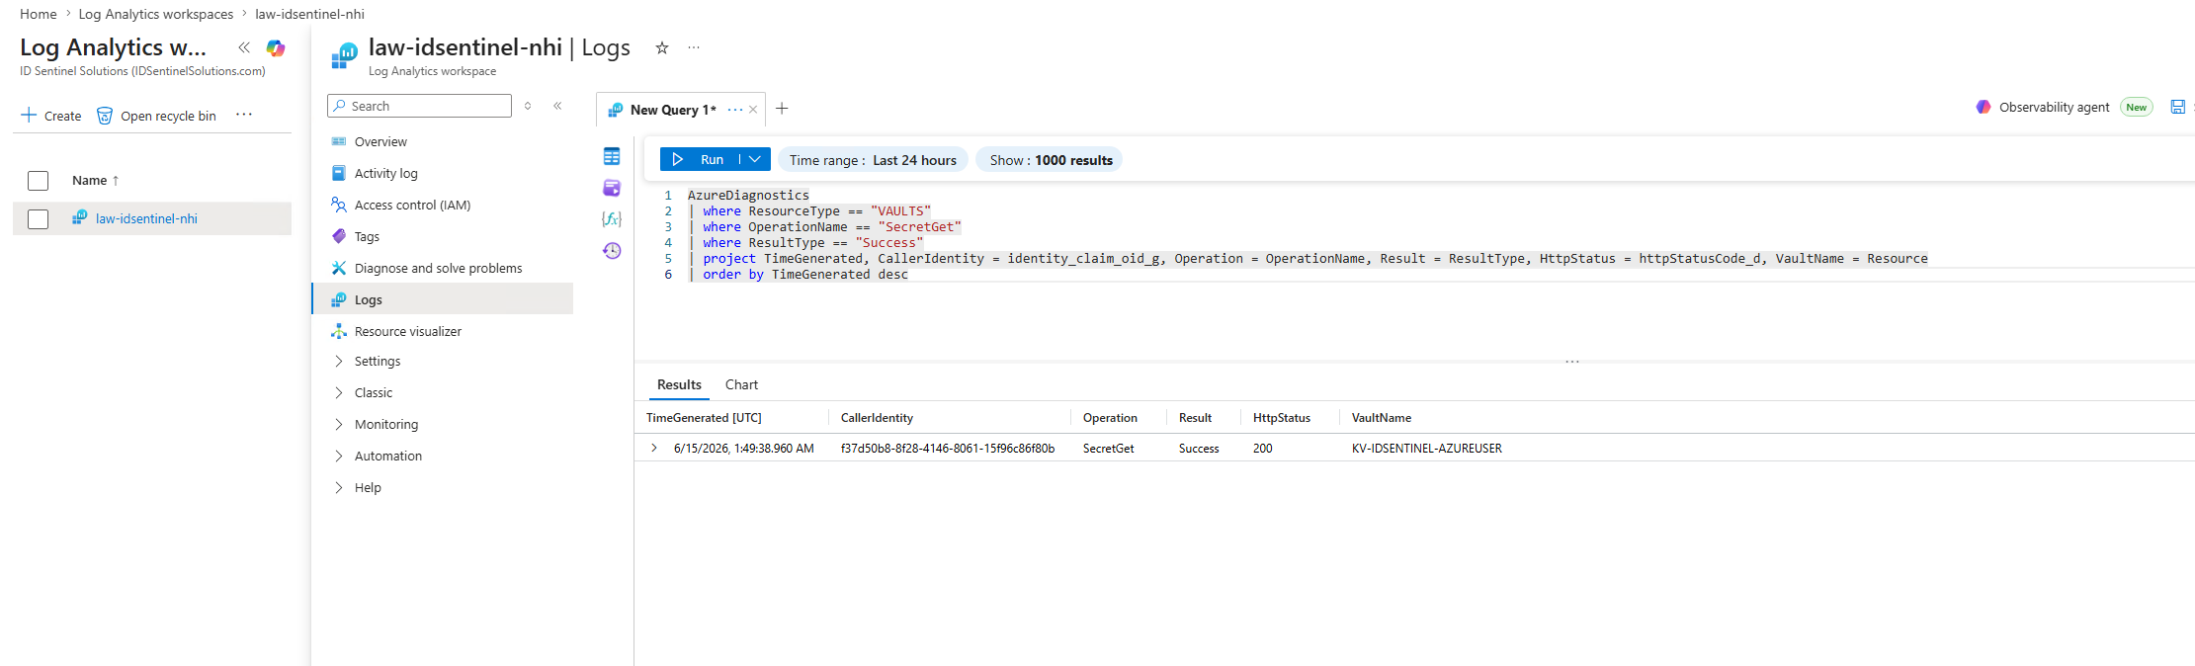Click the New badge beside Observability agent
This screenshot has width=2195, height=666.
[2137, 107]
